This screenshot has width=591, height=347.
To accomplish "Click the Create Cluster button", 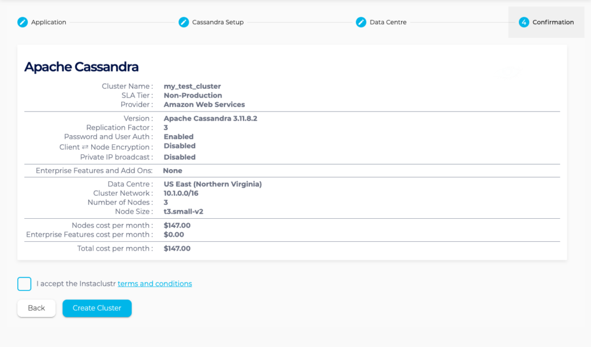I will [97, 308].
